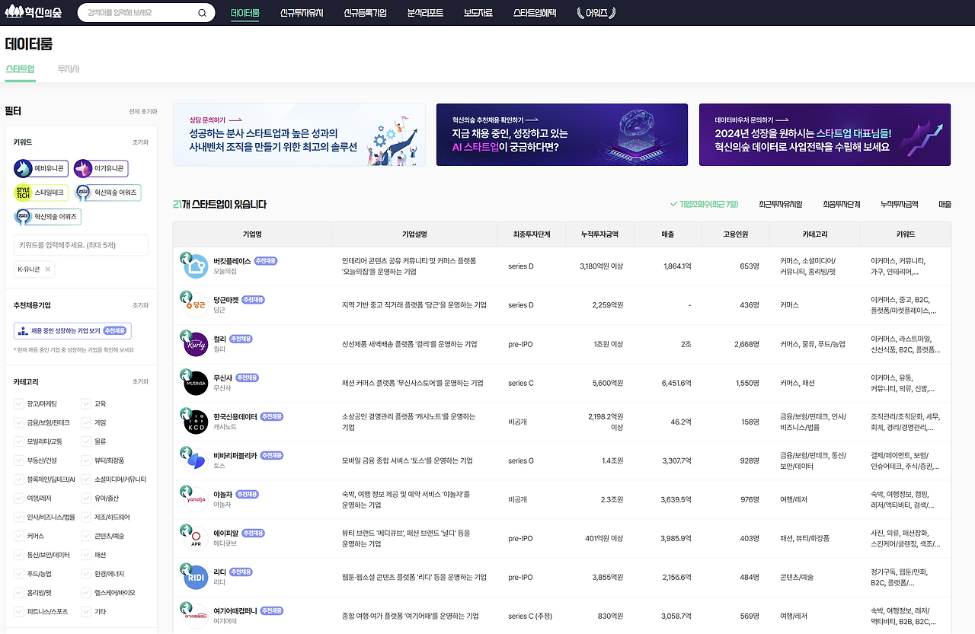Check the 모빌리티/교통 category

(19, 441)
